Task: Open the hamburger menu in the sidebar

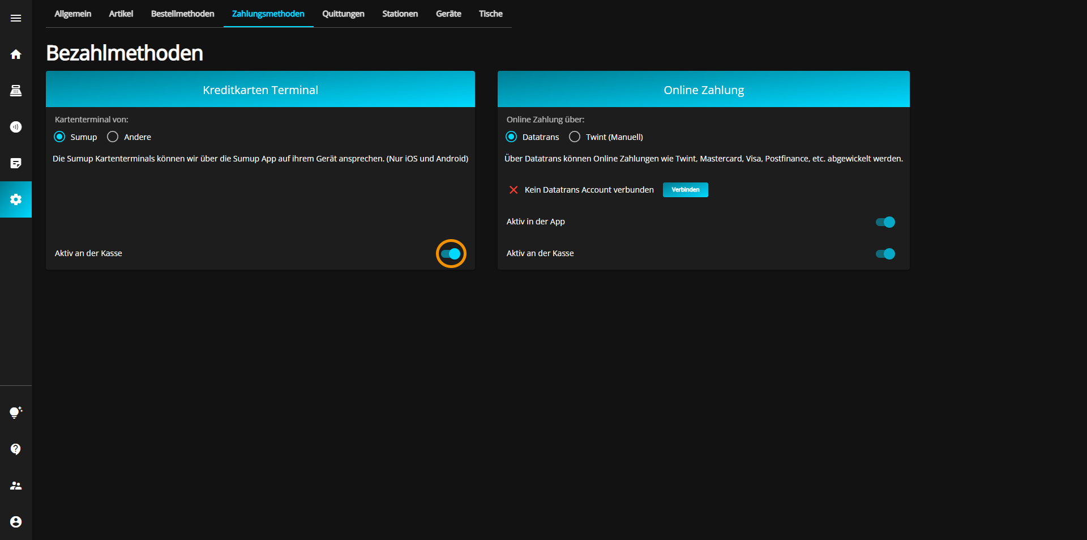Action: point(16,18)
